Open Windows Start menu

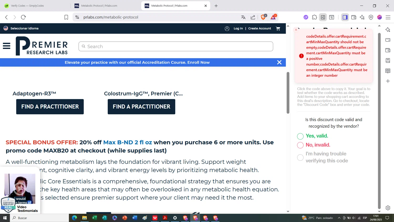pos(5,218)
